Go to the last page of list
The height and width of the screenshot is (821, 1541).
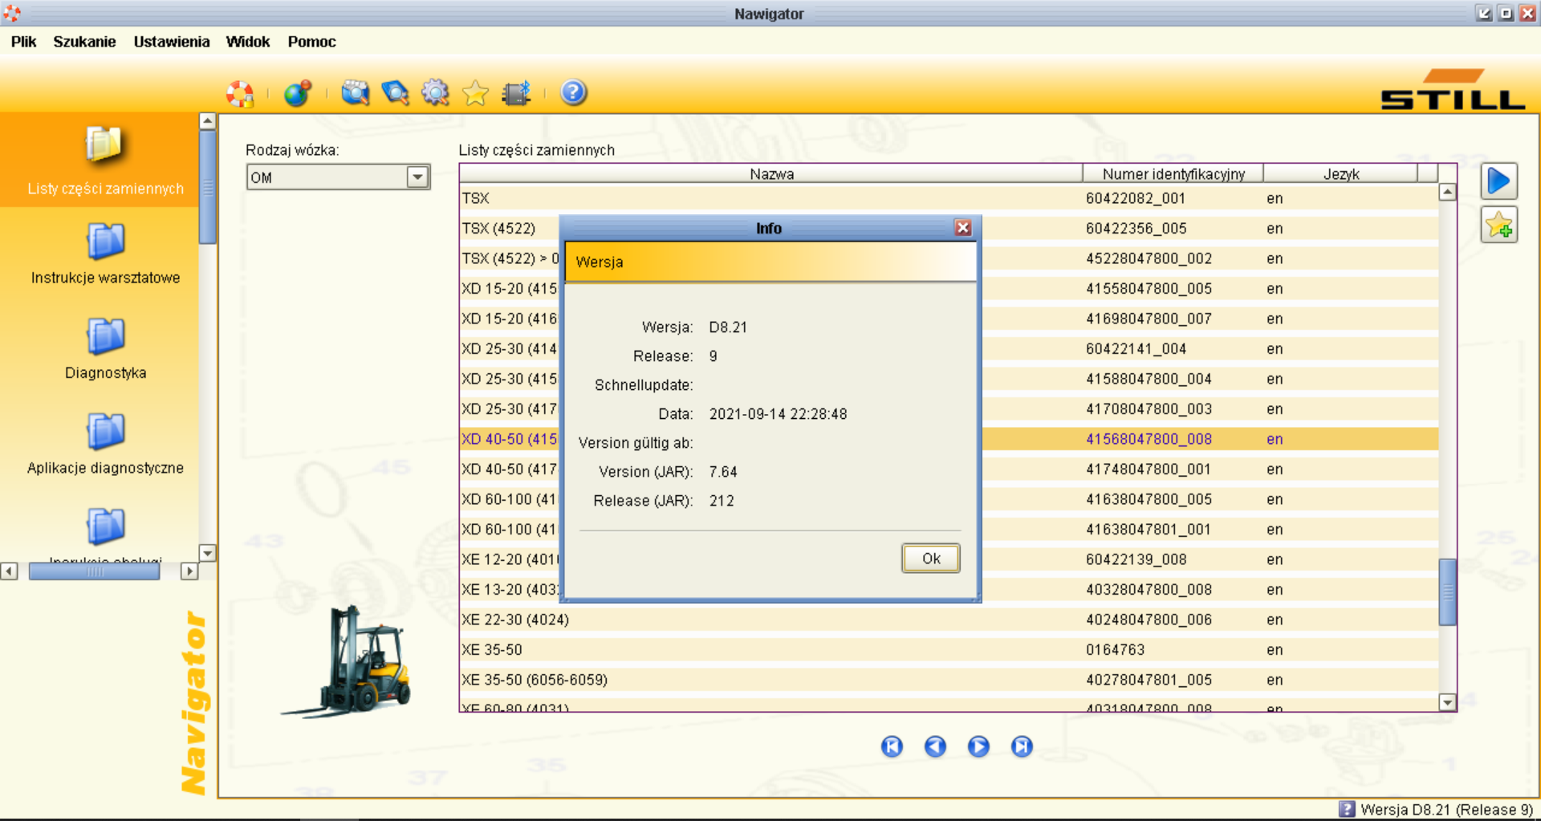1022,746
